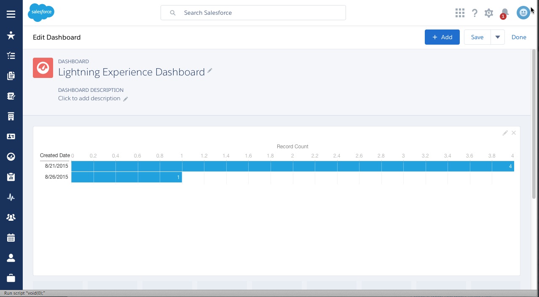Click the Done link
This screenshot has width=539, height=297.
[519, 37]
